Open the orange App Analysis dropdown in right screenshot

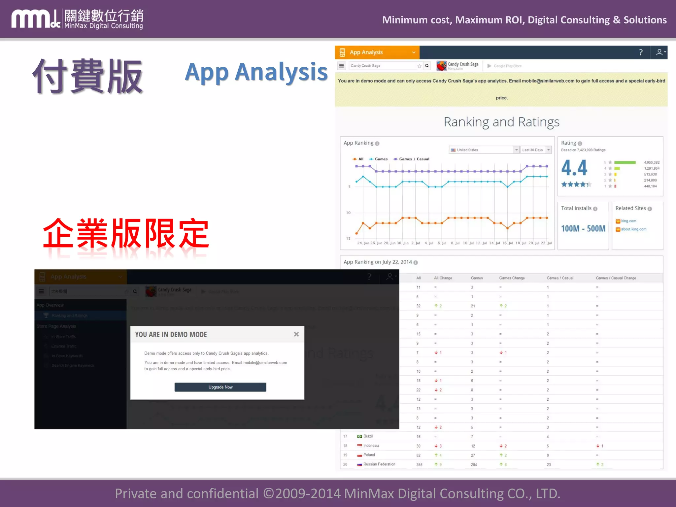pyautogui.click(x=377, y=52)
